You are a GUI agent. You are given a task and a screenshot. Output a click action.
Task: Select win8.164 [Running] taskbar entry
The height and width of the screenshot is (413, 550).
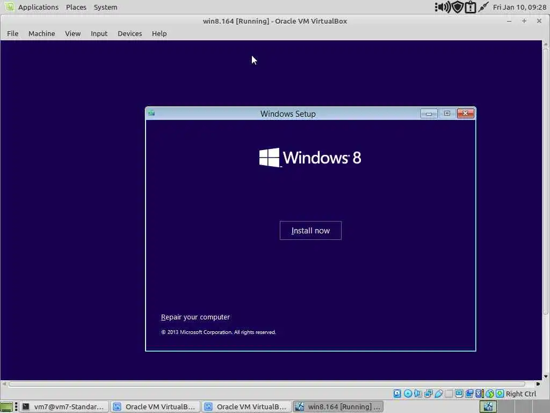point(338,407)
